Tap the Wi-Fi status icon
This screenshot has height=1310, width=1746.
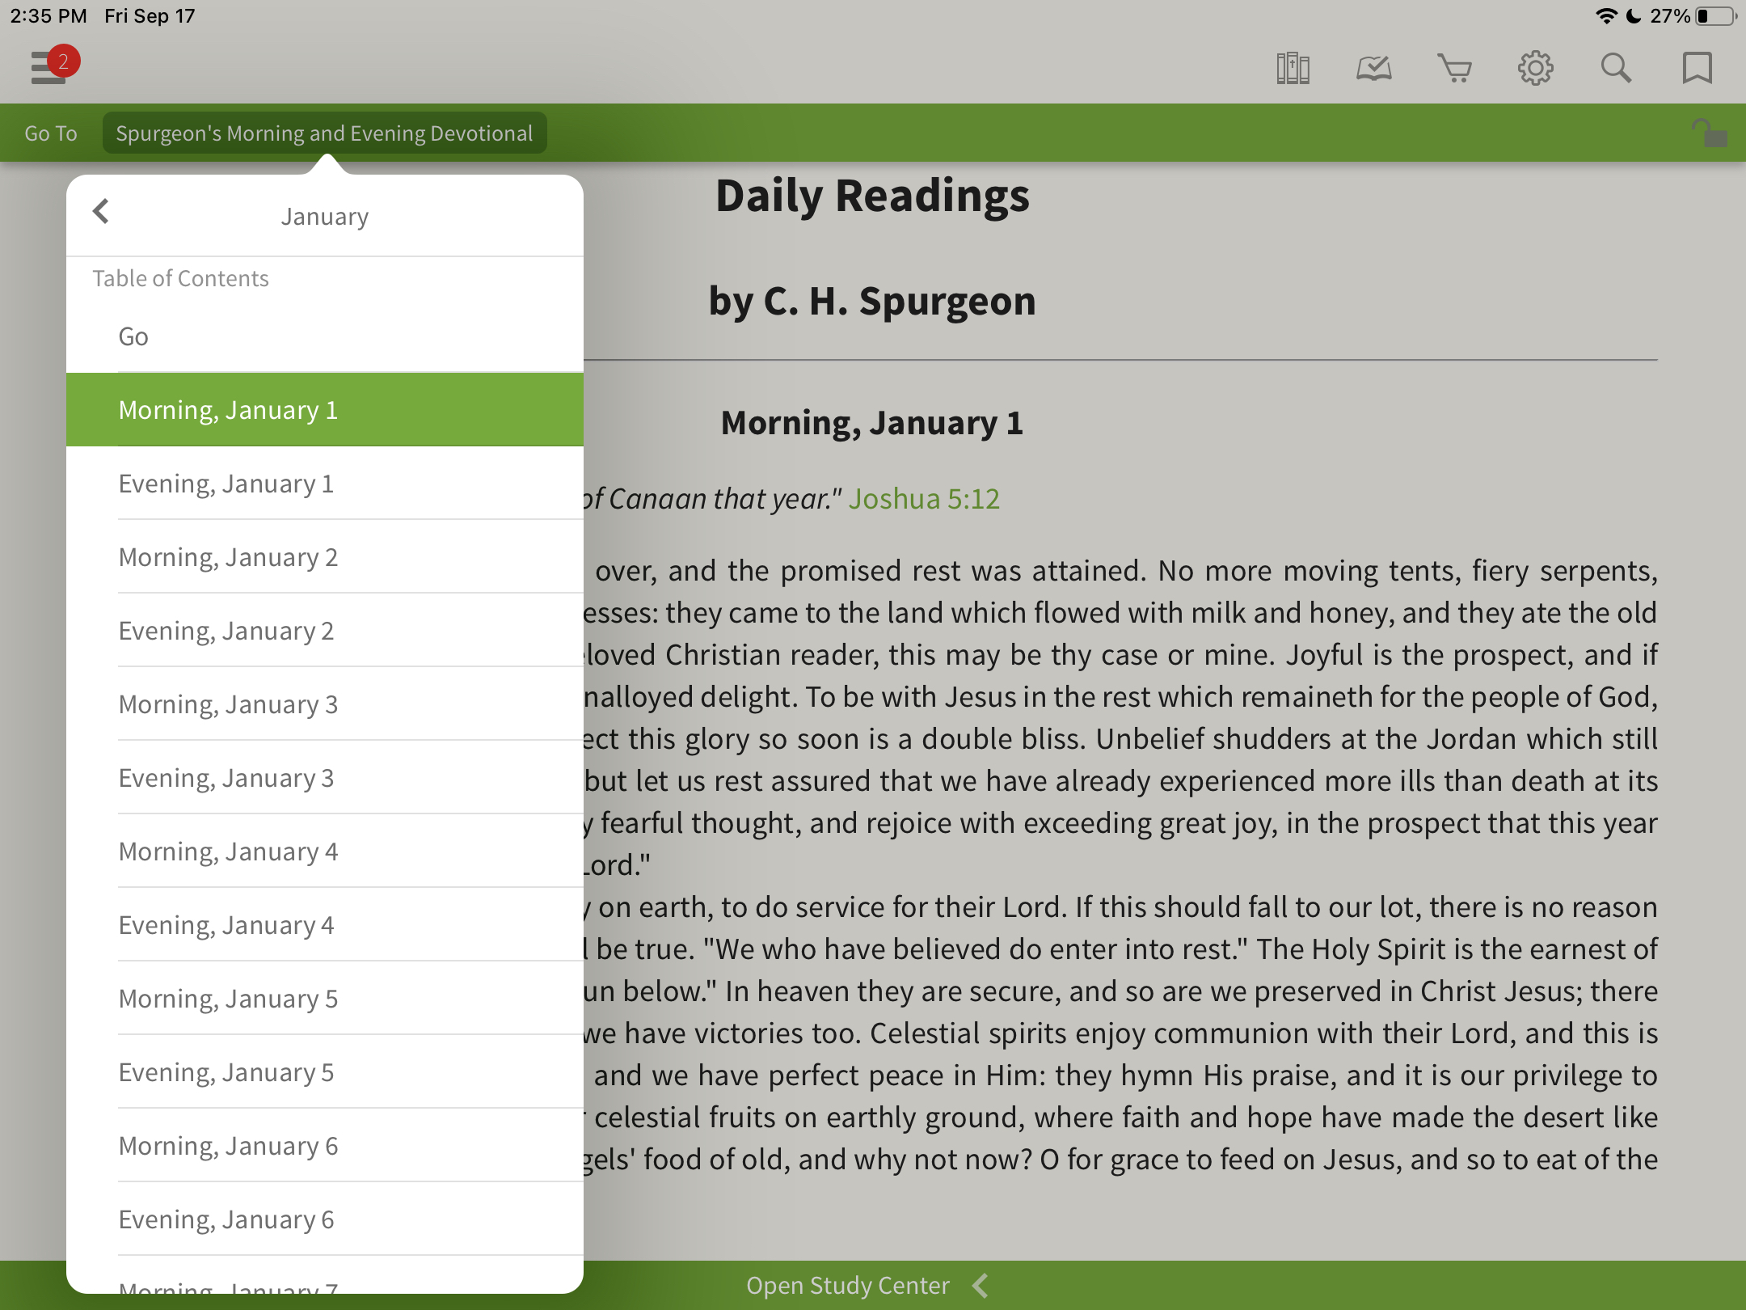pos(1606,16)
